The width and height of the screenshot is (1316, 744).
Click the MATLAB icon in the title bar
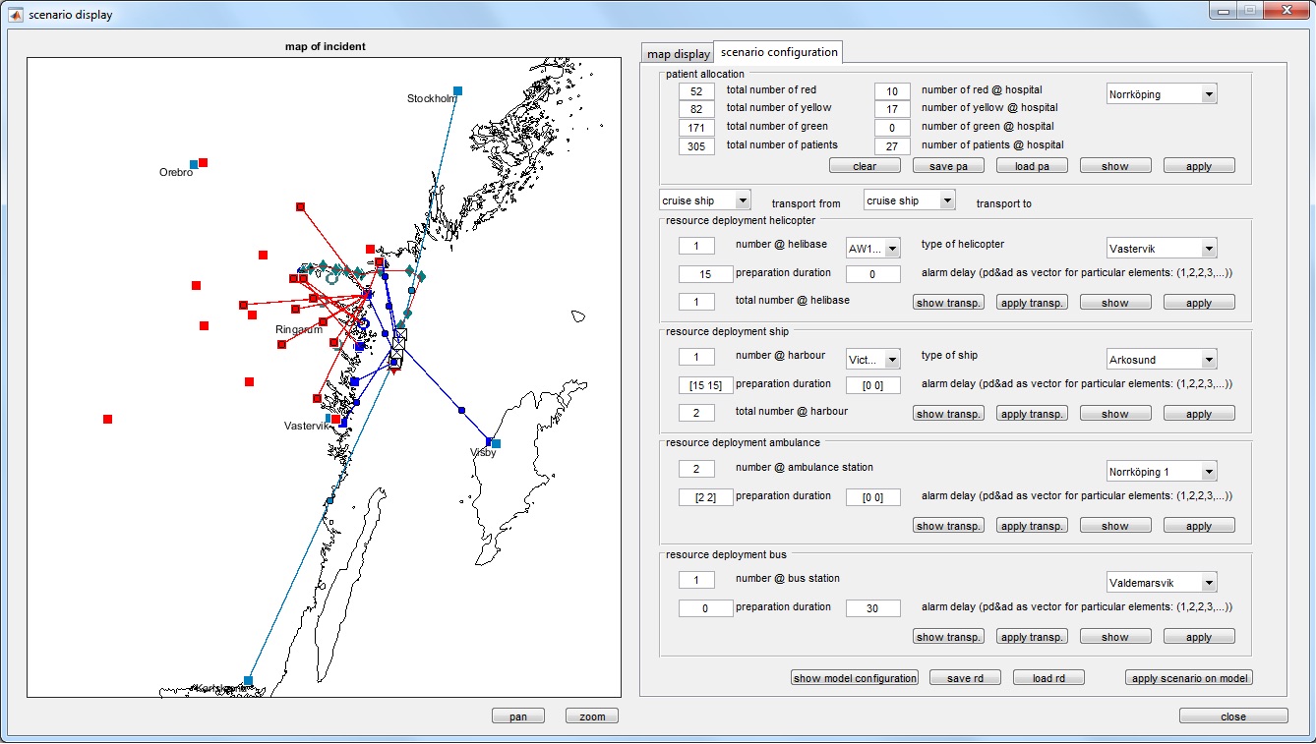pos(15,15)
